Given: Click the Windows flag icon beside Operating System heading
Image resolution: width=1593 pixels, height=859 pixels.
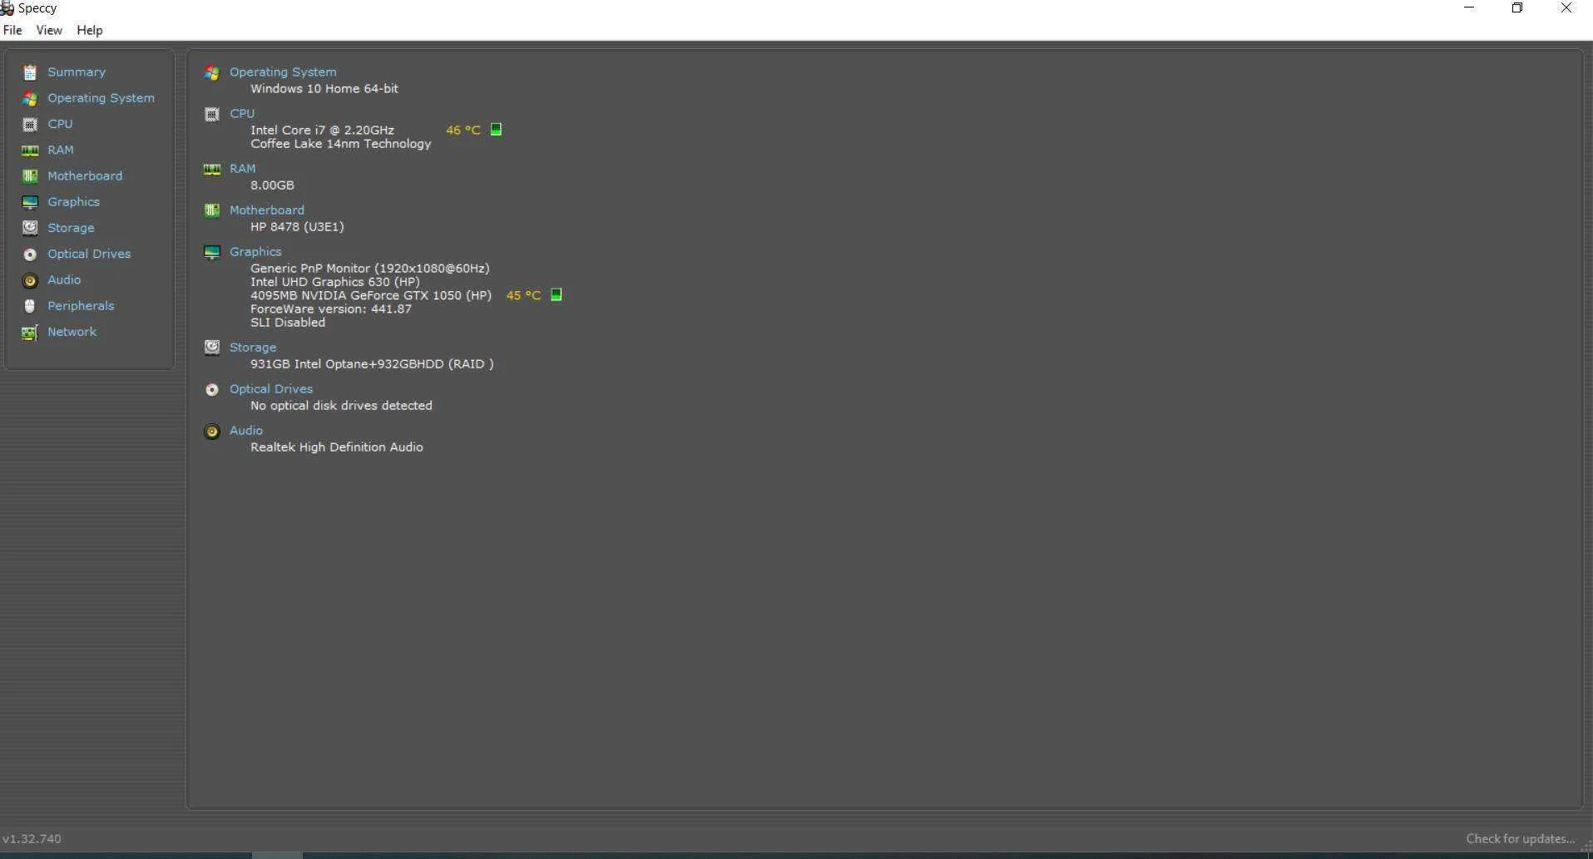Looking at the screenshot, I should (212, 73).
